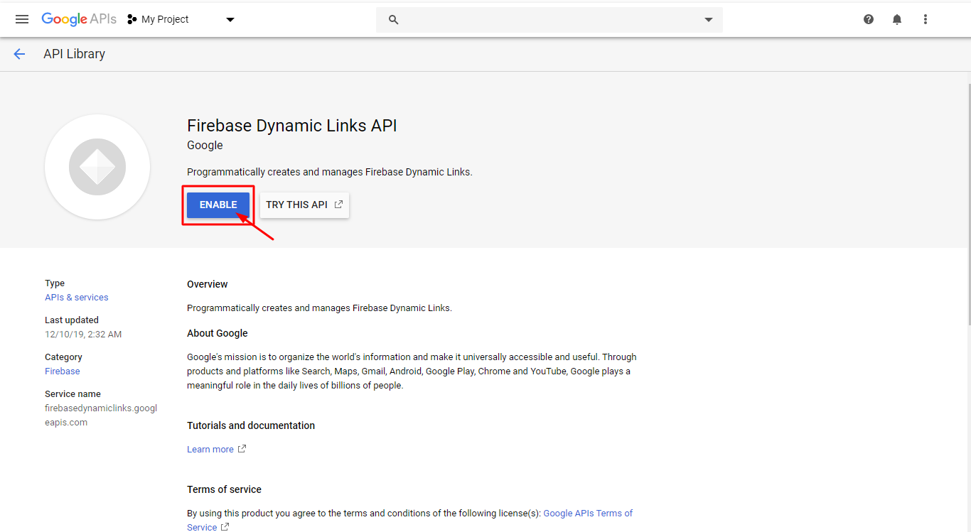
Task: Click the external-link icon beside Learn more
Action: click(242, 449)
